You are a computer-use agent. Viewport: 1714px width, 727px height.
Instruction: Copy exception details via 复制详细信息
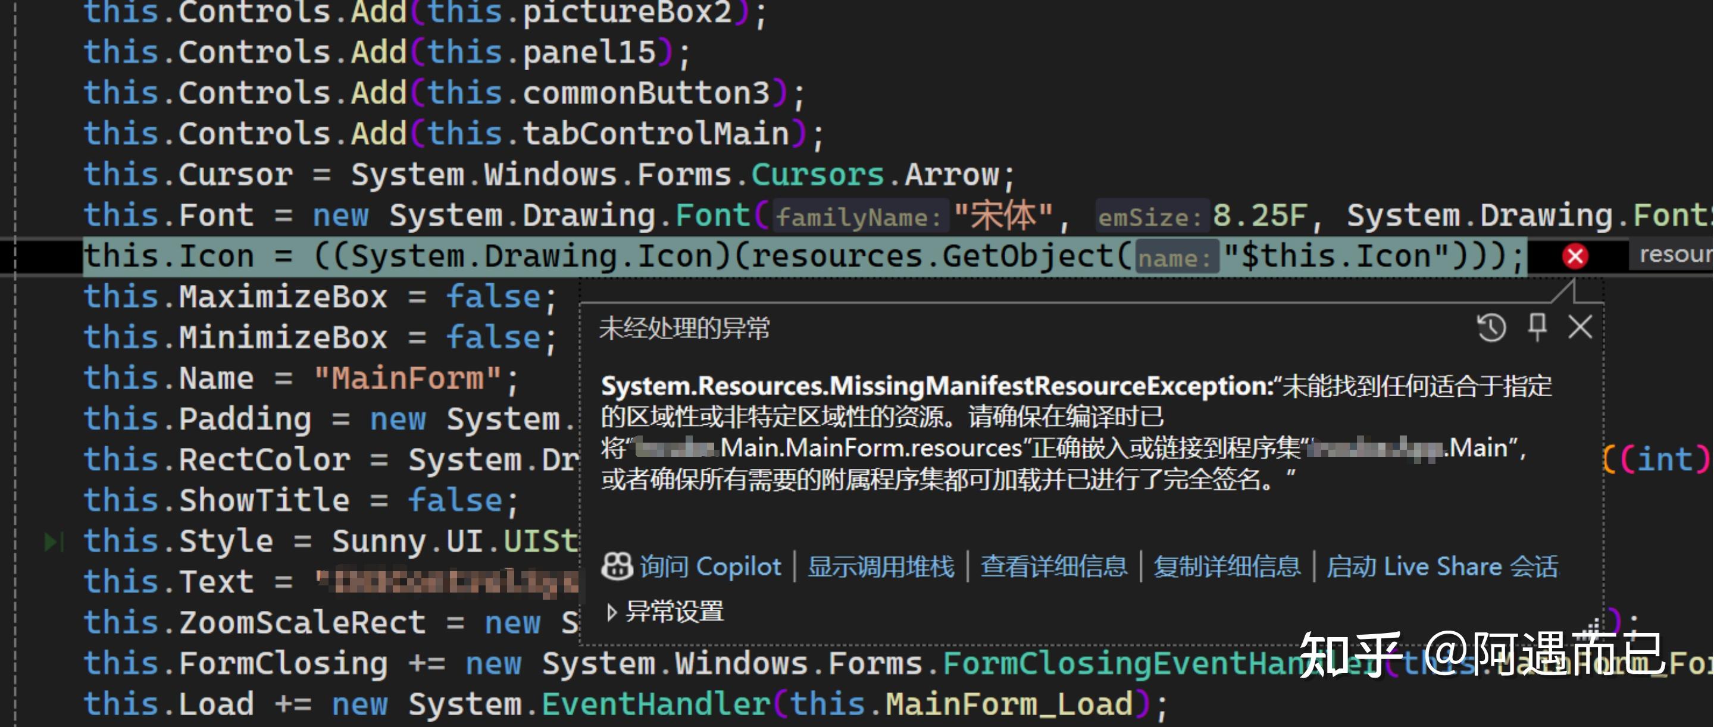click(x=1228, y=567)
